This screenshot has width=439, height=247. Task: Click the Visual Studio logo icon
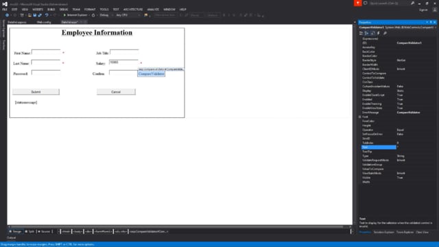click(x=5, y=4)
